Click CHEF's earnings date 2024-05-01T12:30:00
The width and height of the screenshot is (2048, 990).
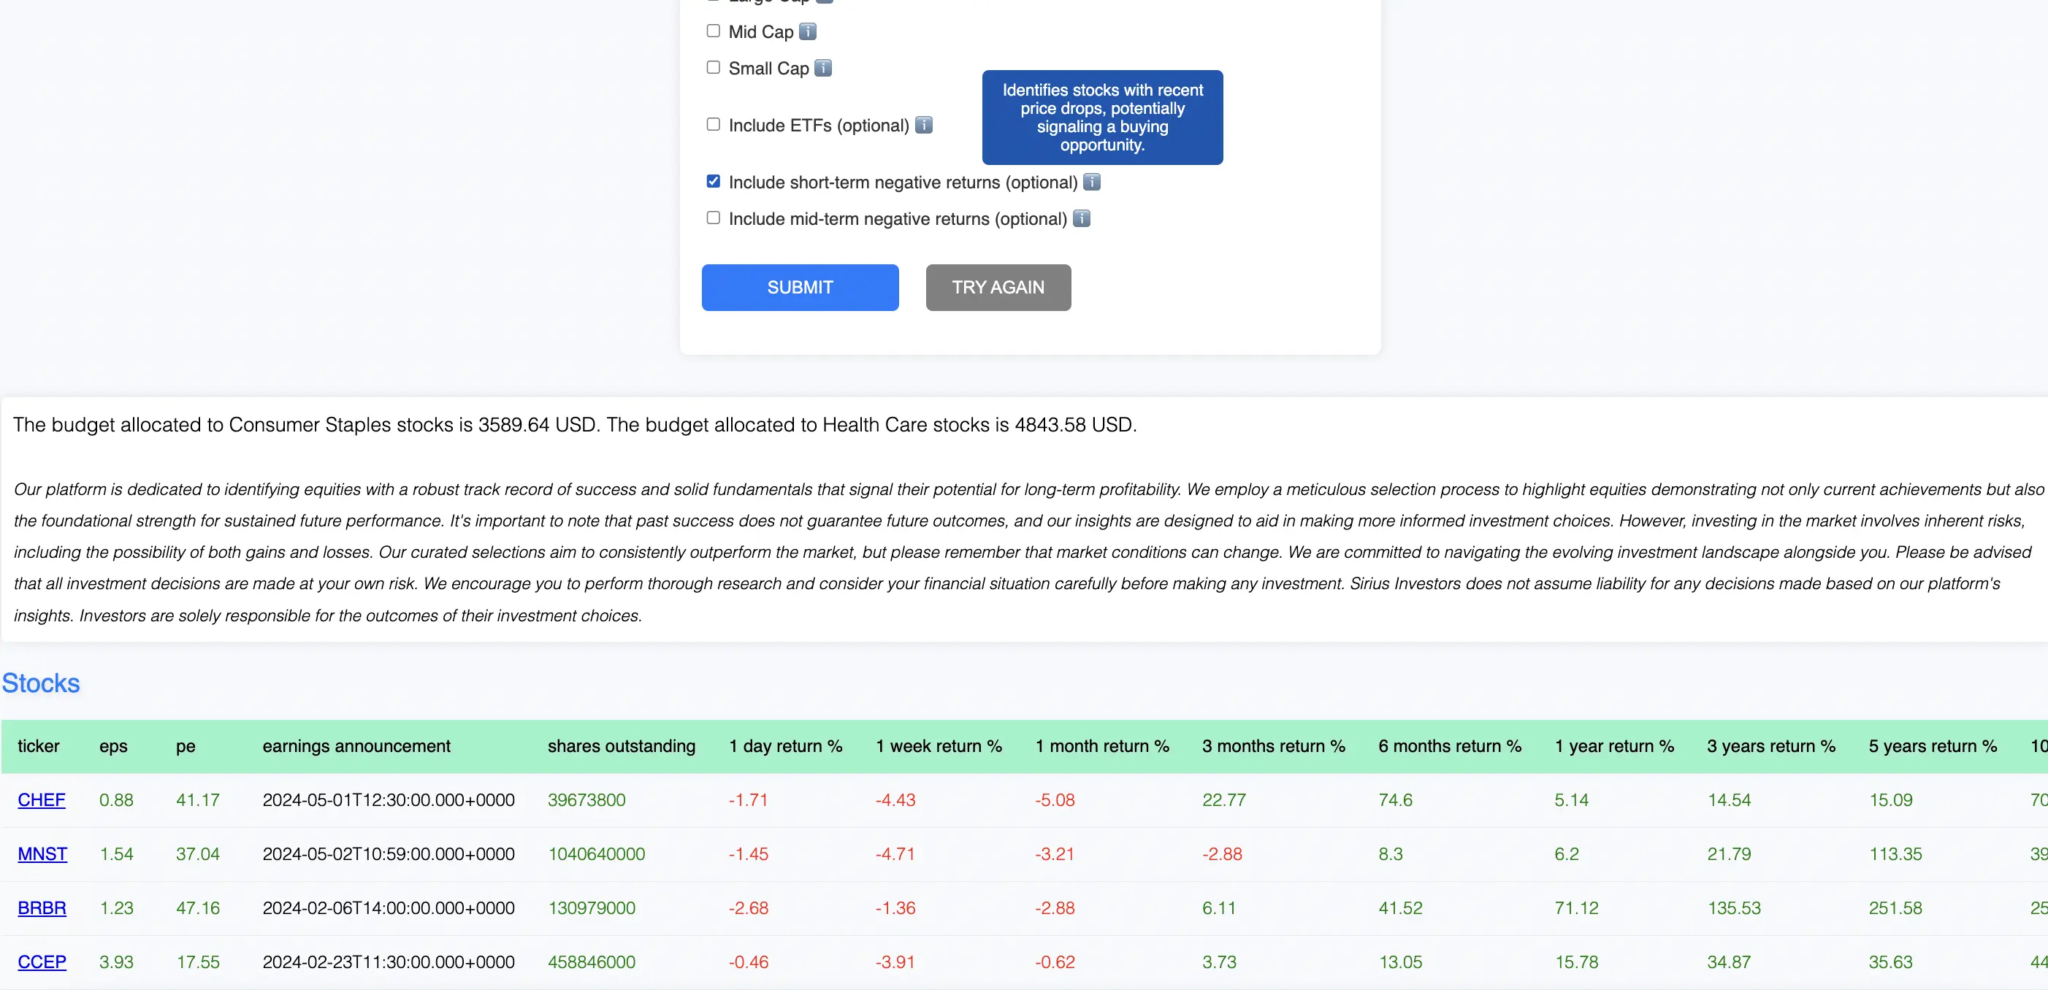click(389, 800)
